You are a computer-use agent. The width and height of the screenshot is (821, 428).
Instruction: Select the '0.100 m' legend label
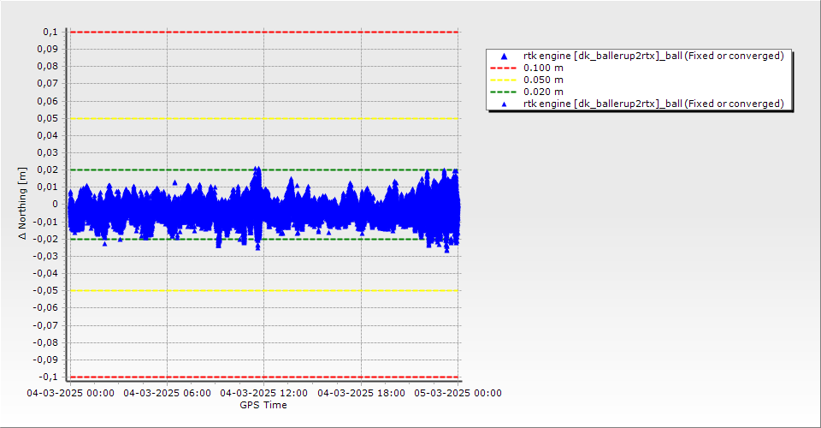coord(544,68)
